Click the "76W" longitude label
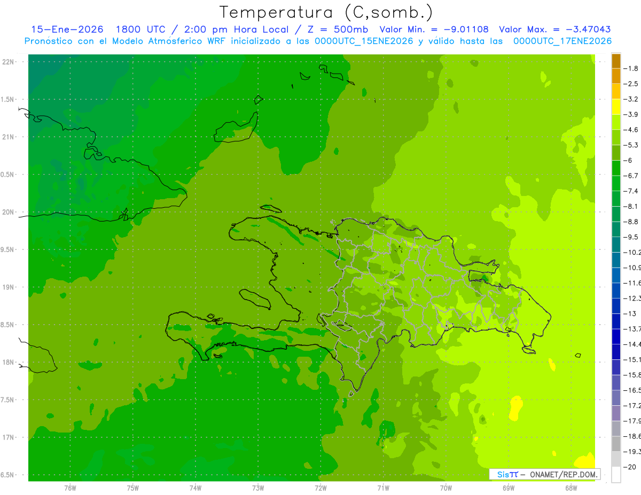641x495 pixels. 70,488
